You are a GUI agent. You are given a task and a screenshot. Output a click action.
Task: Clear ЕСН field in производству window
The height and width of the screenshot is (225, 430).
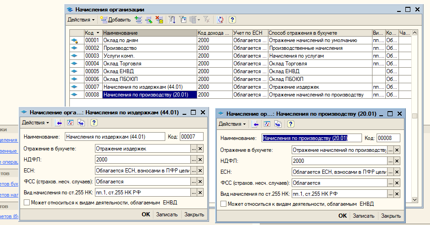pyautogui.click(x=397, y=172)
